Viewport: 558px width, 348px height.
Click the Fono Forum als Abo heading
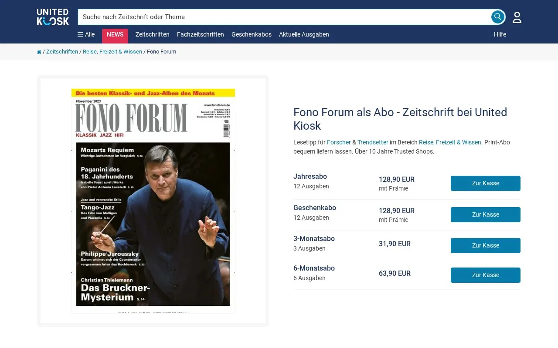400,119
